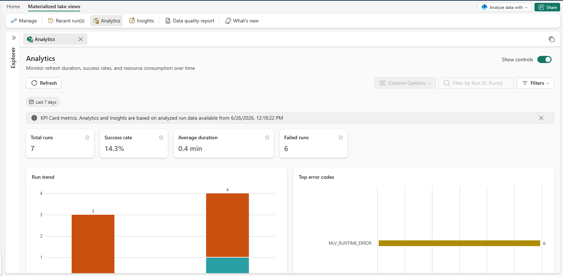Click the Total runs value 7

[32, 149]
